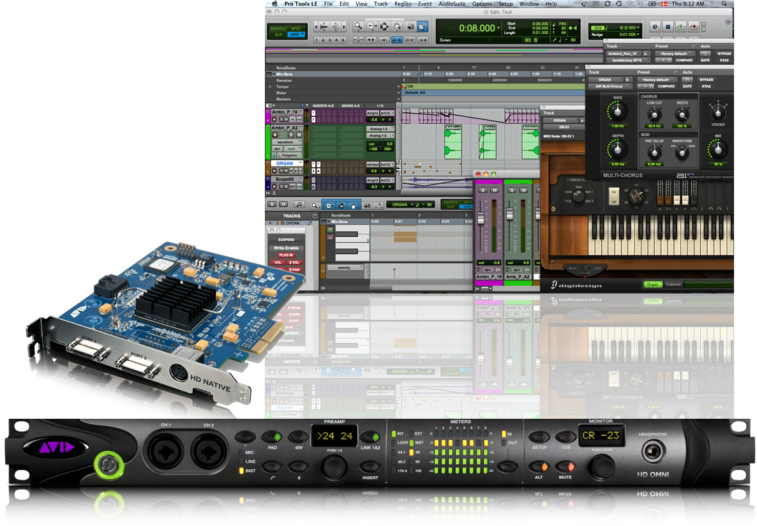Click the Scrubber speaker tool icon
Image resolution: width=757 pixels, height=526 pixels.
click(410, 26)
